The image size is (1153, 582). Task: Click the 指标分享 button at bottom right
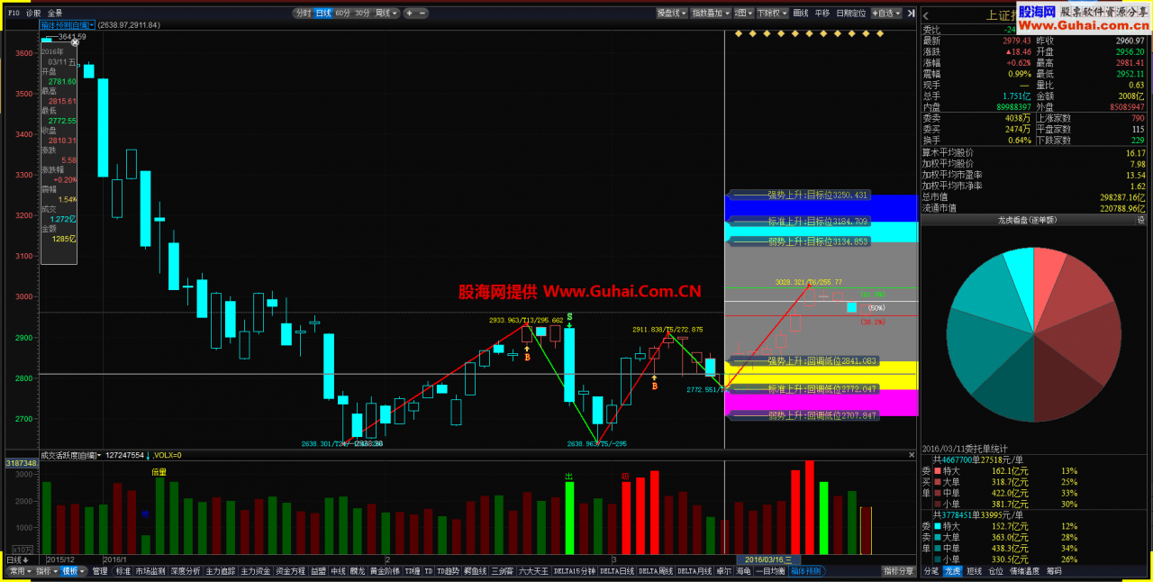click(x=898, y=571)
